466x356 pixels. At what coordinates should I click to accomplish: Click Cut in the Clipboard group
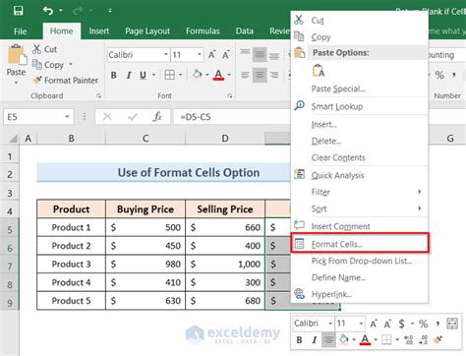[x=45, y=49]
